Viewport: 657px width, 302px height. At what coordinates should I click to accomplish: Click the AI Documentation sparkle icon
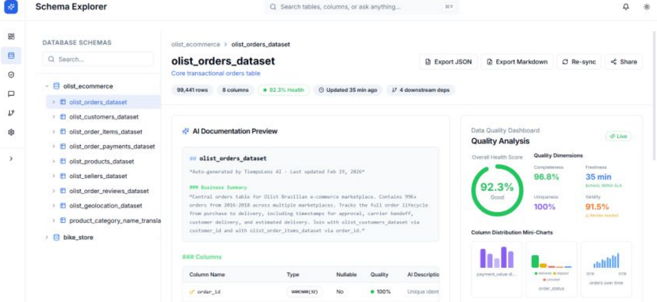pyautogui.click(x=186, y=131)
